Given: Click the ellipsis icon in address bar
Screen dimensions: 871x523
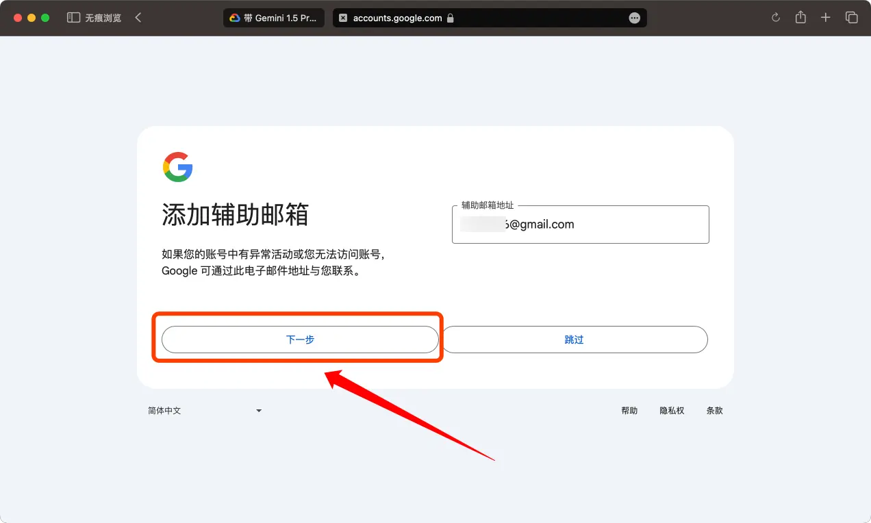Looking at the screenshot, I should pos(635,18).
